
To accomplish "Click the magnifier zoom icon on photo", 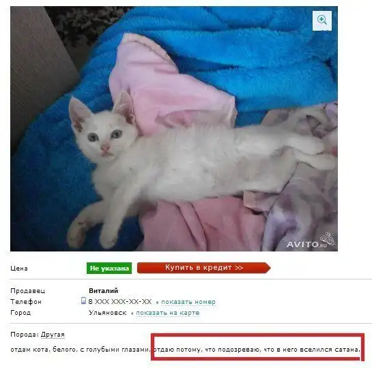I will tap(322, 20).
